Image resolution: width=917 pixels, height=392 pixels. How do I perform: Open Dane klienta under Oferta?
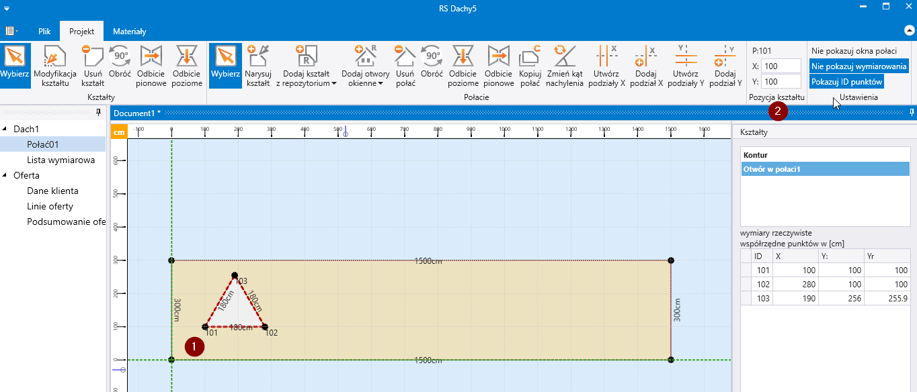click(x=52, y=191)
